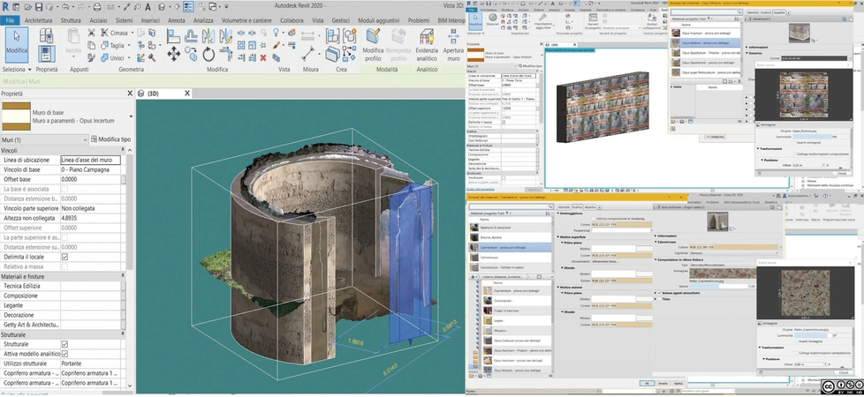Screen dimensions: 864x397
Task: Open the wall type selector dropdown arrow
Action: (130, 116)
